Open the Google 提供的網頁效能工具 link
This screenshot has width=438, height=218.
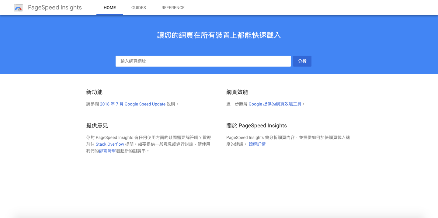pos(275,104)
